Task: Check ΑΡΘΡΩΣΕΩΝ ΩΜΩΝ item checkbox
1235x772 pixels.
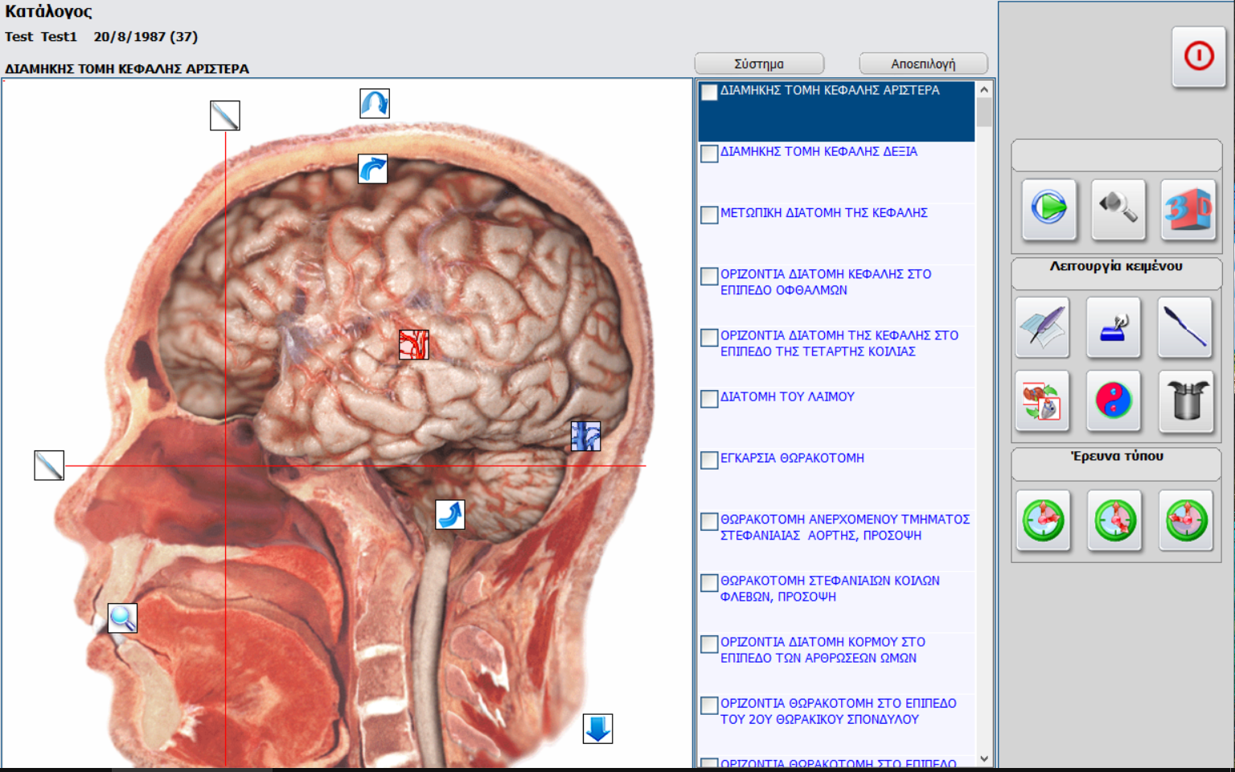Action: coord(709,644)
